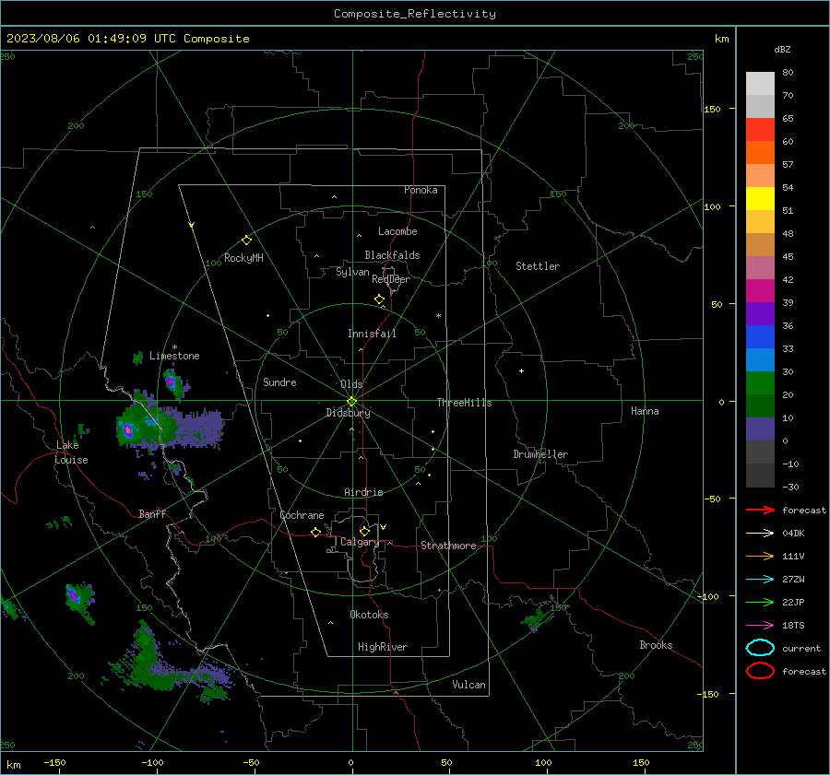Click the red forecast arrow in legend
830x775 pixels.
click(x=760, y=510)
